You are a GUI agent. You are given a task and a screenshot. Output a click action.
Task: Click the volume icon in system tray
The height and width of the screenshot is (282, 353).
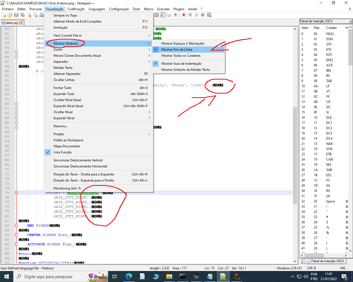click(306, 276)
